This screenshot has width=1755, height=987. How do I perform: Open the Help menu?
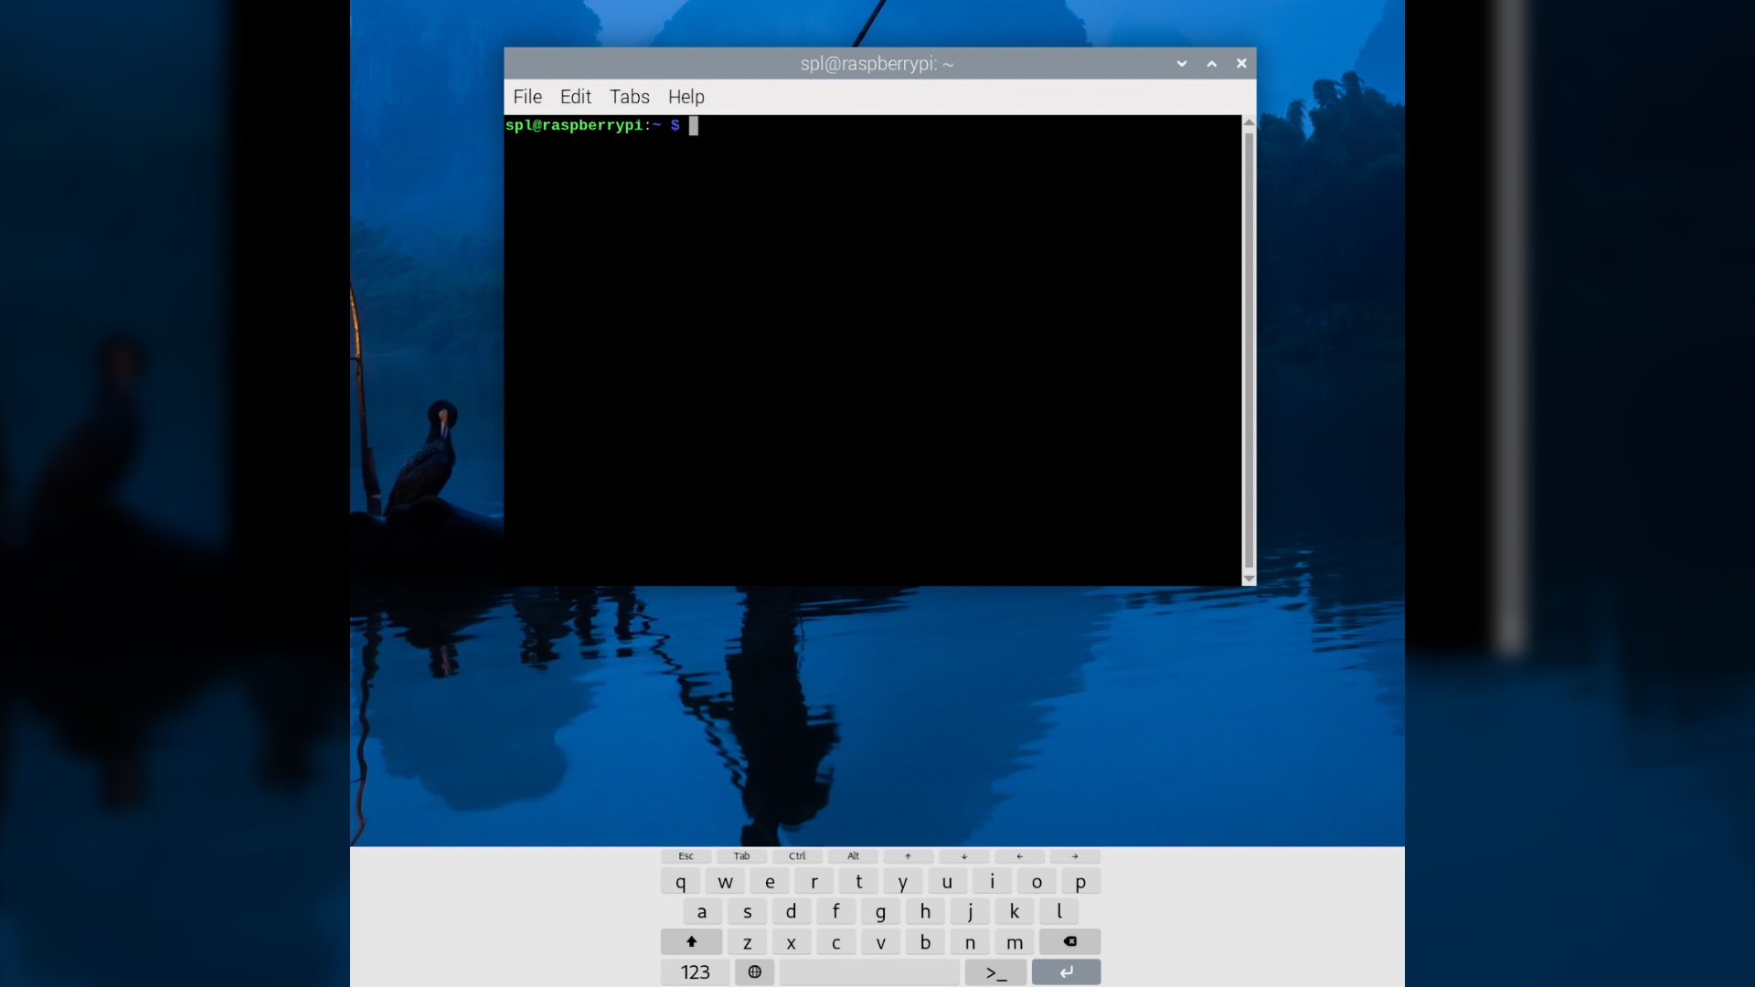(686, 96)
